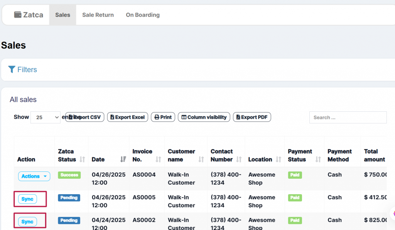
Task: Click the Zatca wallet icon in the header
Action: pos(19,15)
